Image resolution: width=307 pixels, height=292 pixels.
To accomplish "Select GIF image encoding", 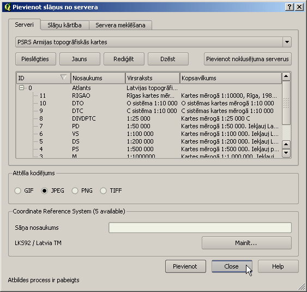I will (x=17, y=190).
